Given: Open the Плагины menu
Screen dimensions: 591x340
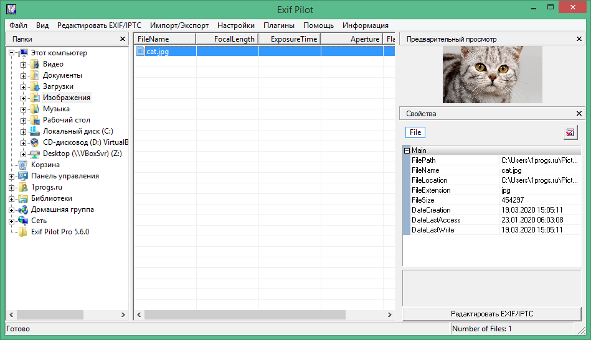Looking at the screenshot, I should (x=279, y=25).
